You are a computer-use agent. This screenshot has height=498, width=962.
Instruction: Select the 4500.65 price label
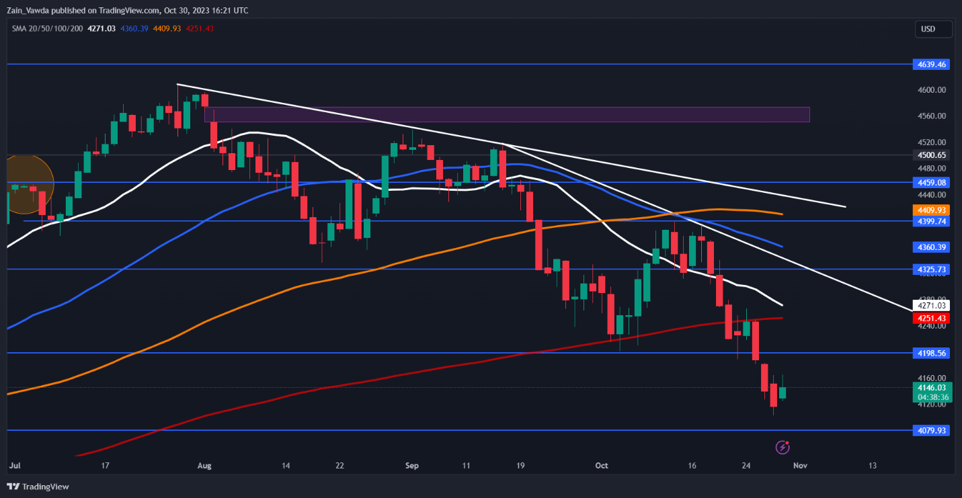pyautogui.click(x=931, y=155)
